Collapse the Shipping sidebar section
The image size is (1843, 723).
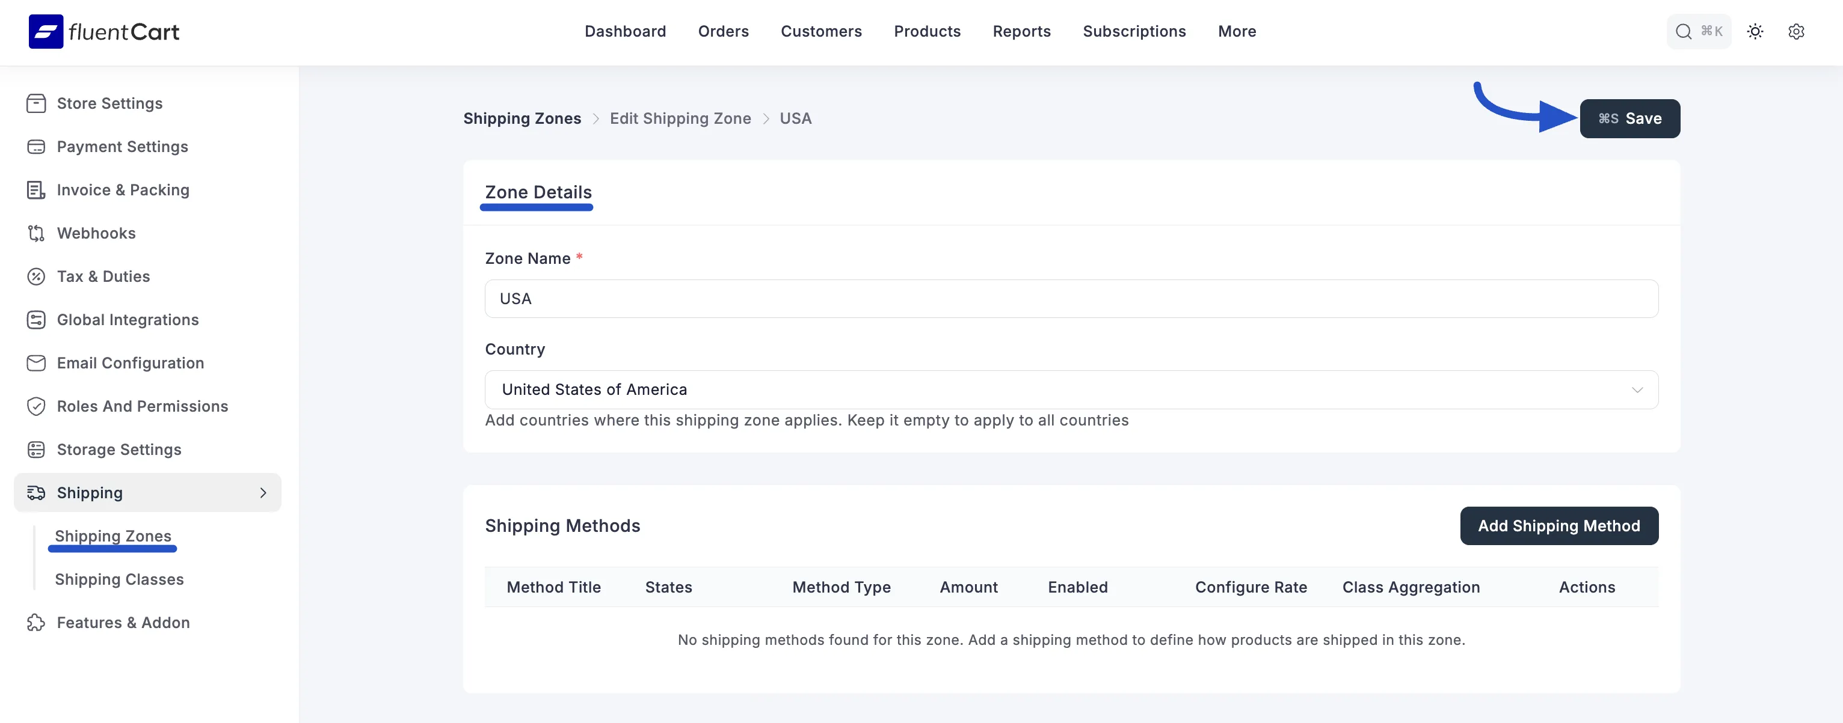(x=263, y=493)
